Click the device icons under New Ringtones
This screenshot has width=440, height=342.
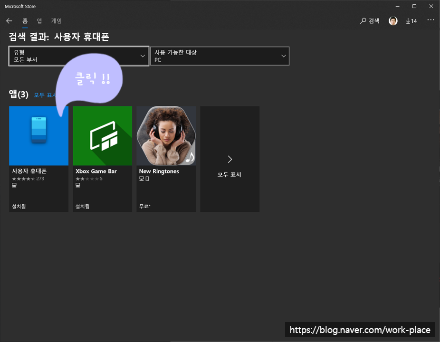144,179
